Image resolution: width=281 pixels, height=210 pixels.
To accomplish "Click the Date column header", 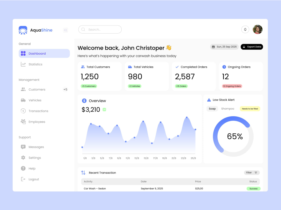I will tap(144, 181).
